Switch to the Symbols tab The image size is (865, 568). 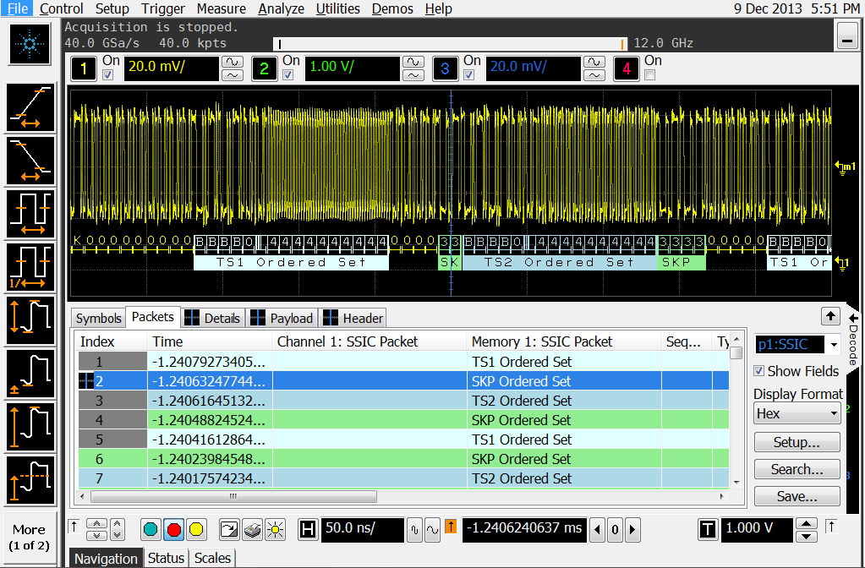click(x=98, y=318)
